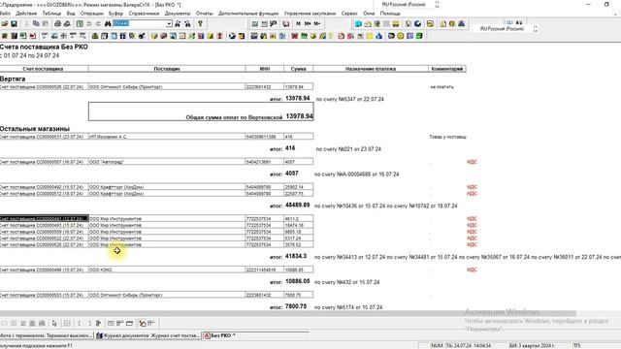This screenshot has height=349, width=621.
Task: Click the blue hierarchy-figures toolbar icon
Action: pyautogui.click(x=379, y=36)
